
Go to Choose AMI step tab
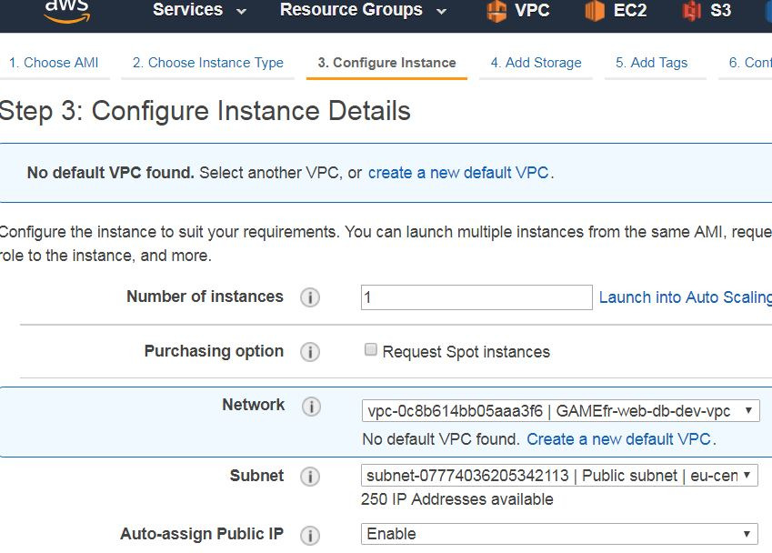(x=53, y=63)
